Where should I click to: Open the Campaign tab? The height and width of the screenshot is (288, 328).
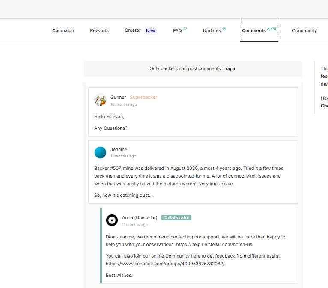(63, 30)
